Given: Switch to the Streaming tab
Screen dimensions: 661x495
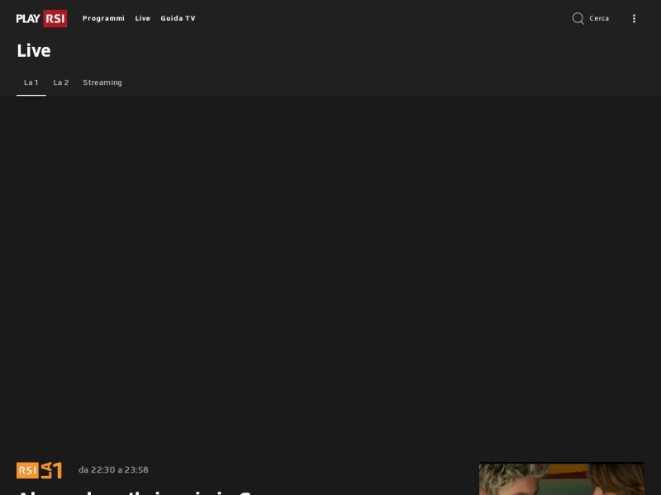Looking at the screenshot, I should (x=102, y=82).
